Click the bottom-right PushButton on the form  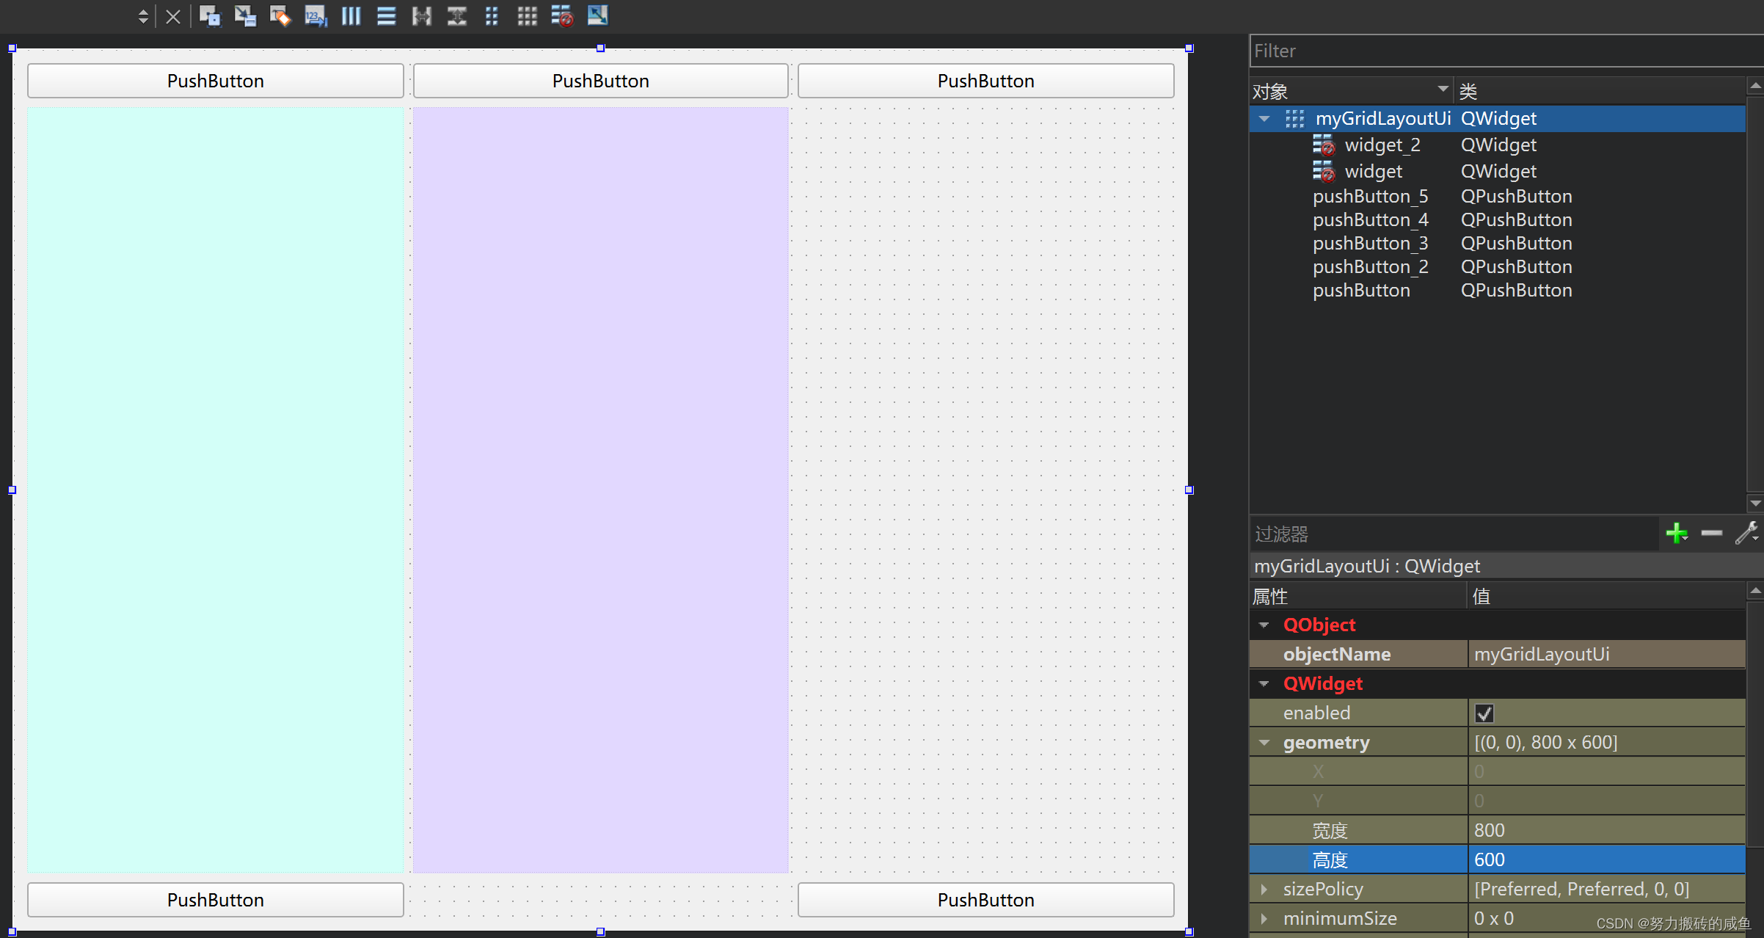click(x=985, y=900)
